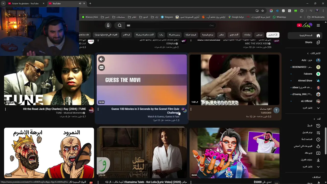This screenshot has height=184, width=327.
Task: Open the WhatsApp bookmark
Action: click(x=279, y=17)
